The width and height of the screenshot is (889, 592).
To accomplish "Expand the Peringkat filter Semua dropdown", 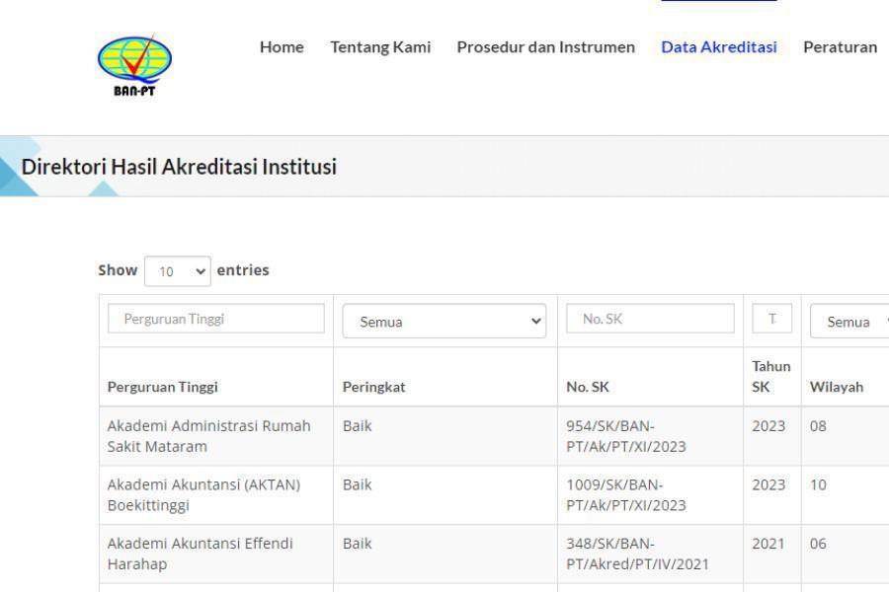I will [x=444, y=322].
